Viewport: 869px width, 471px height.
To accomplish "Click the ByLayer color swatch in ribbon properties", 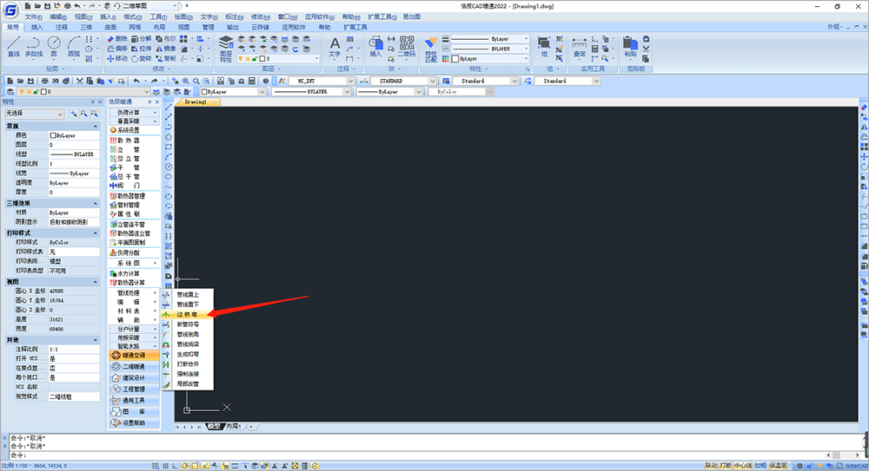I will (455, 59).
